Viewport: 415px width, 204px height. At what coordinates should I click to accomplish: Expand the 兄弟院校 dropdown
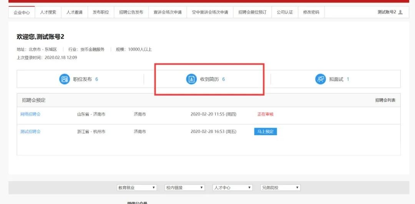point(280,187)
